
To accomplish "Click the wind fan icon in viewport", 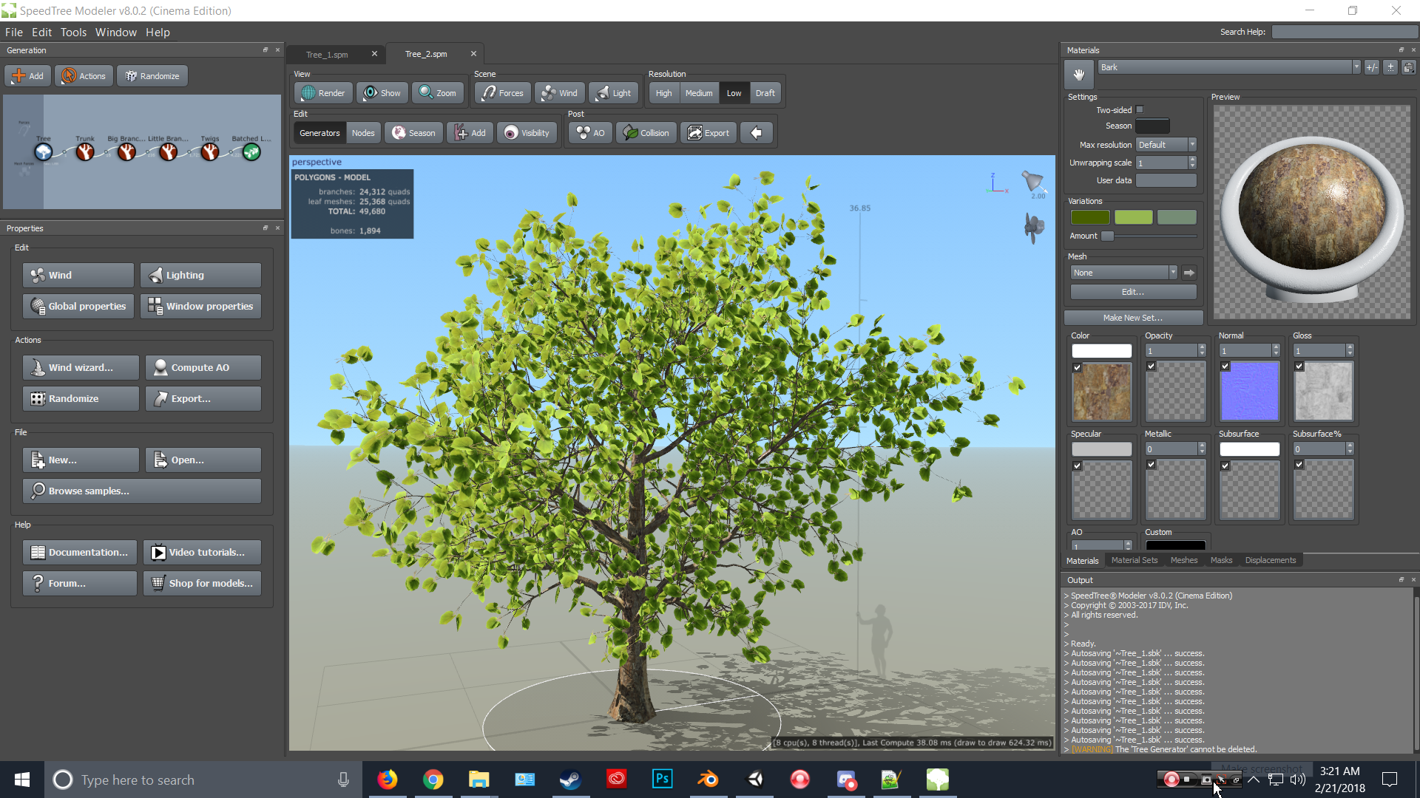I will point(1034,227).
